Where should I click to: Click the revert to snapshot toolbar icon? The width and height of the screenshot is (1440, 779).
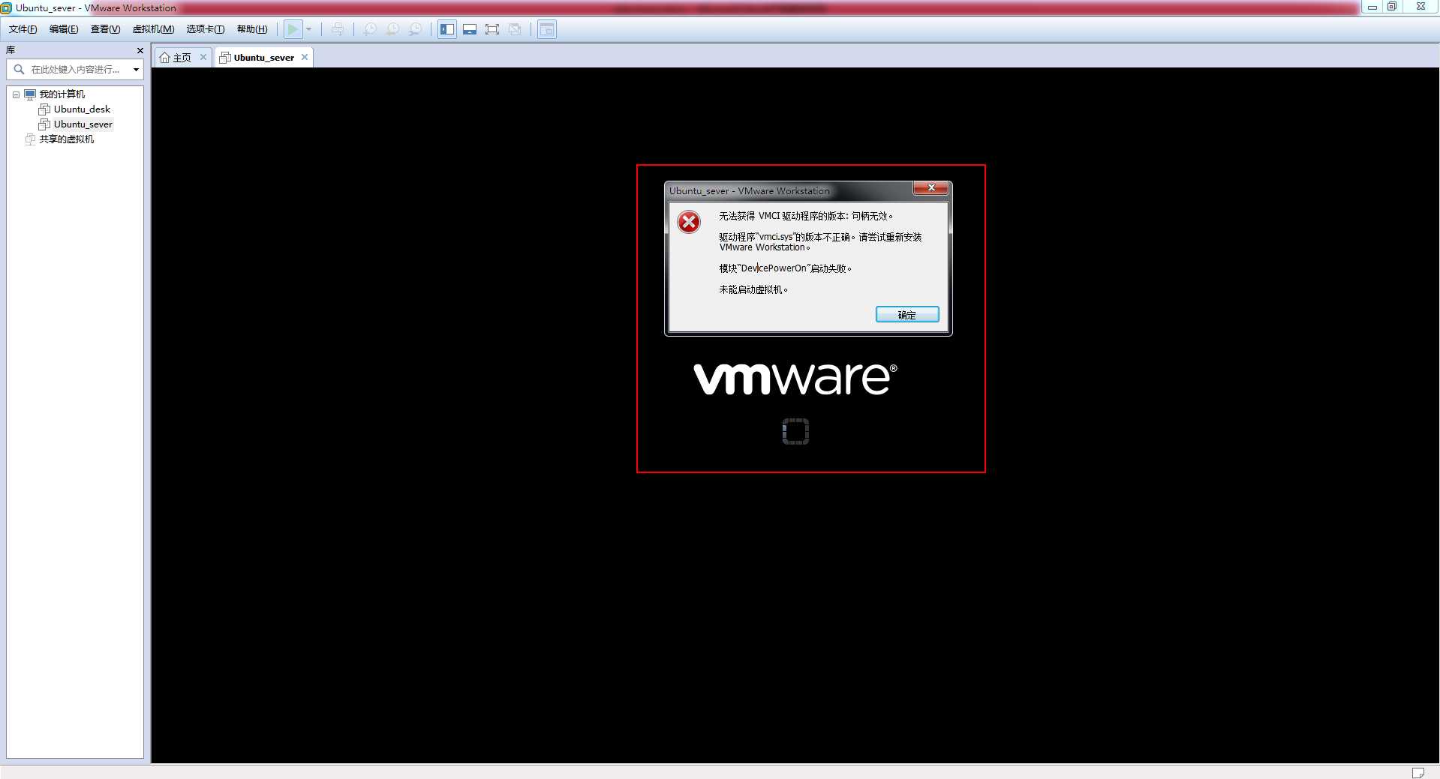[392, 29]
